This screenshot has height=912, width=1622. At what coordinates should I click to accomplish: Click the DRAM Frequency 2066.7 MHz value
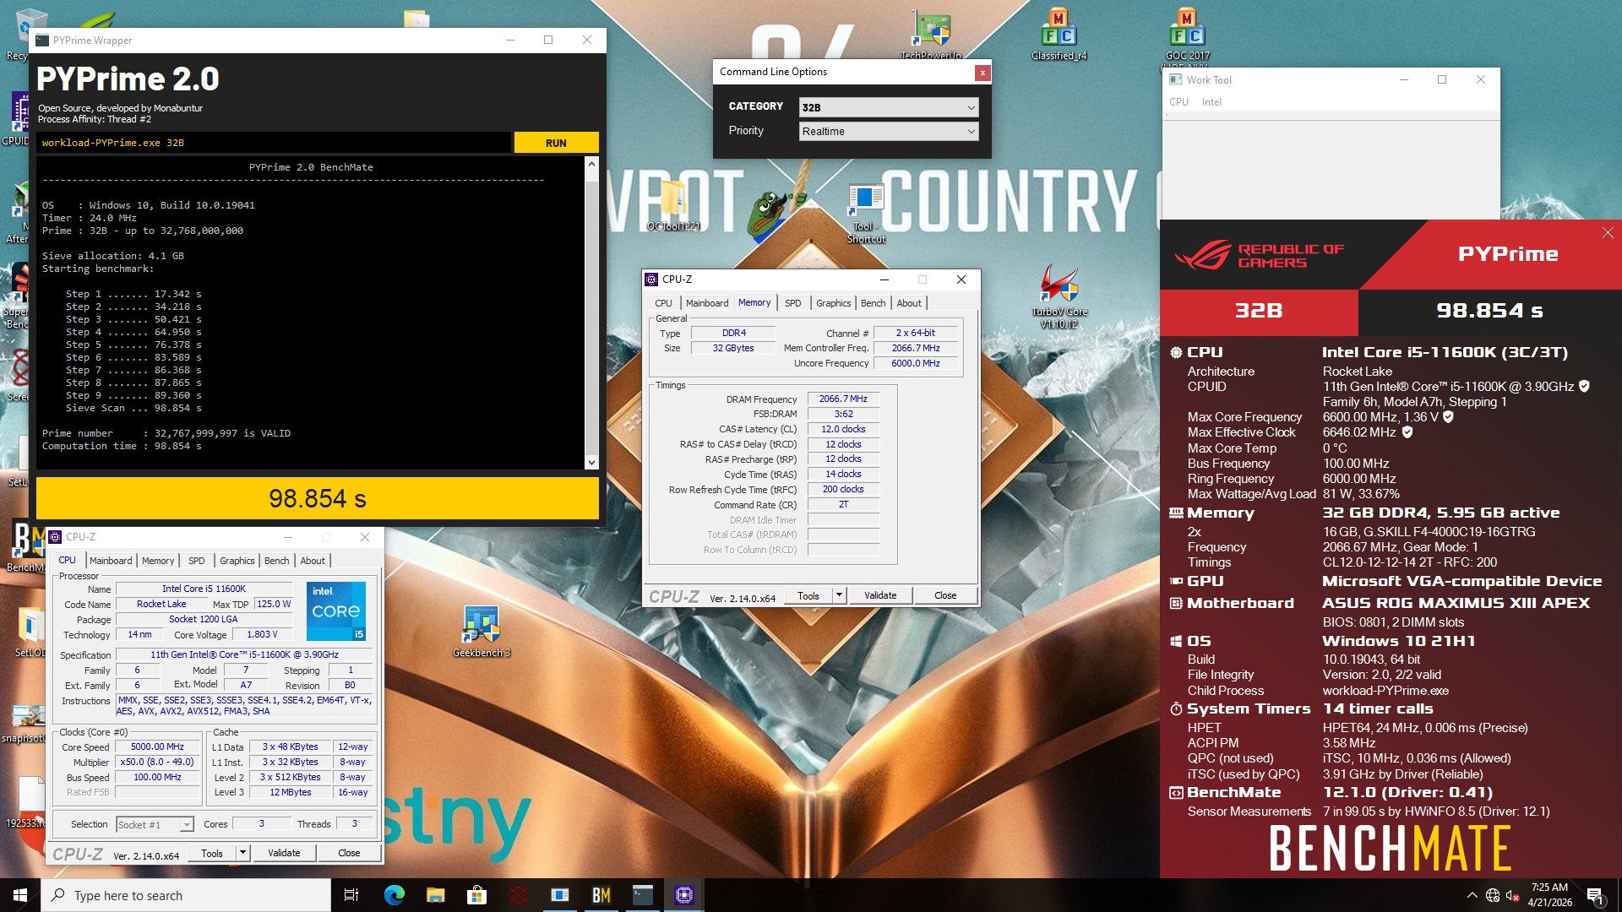click(843, 399)
